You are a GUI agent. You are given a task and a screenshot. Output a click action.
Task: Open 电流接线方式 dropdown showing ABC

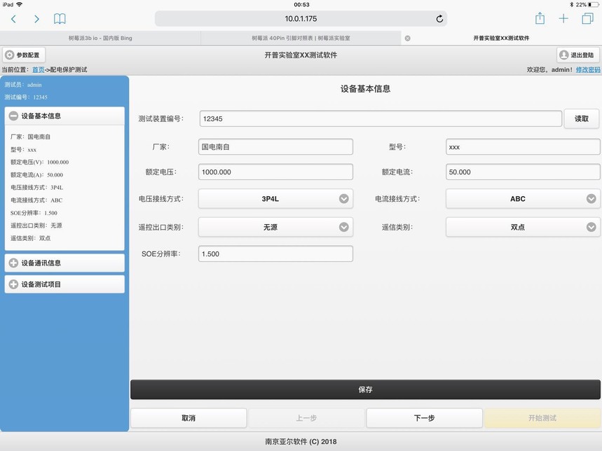click(x=523, y=199)
